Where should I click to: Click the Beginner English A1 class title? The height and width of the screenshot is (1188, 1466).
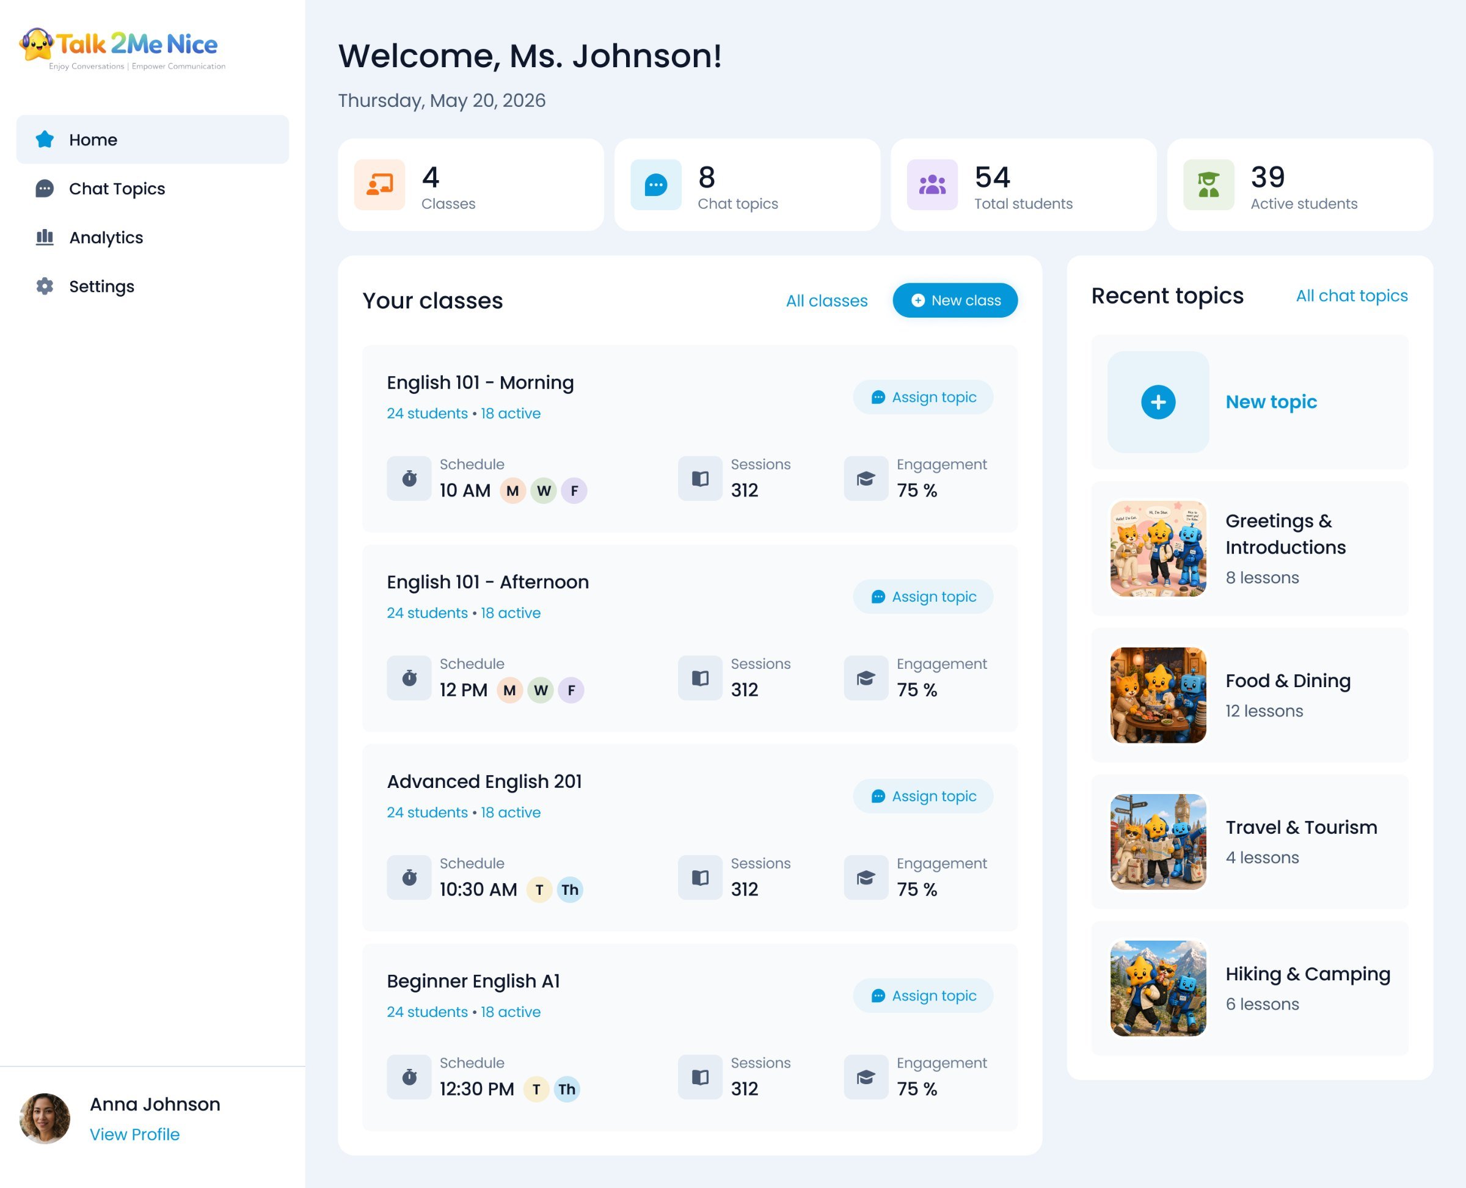tap(473, 981)
